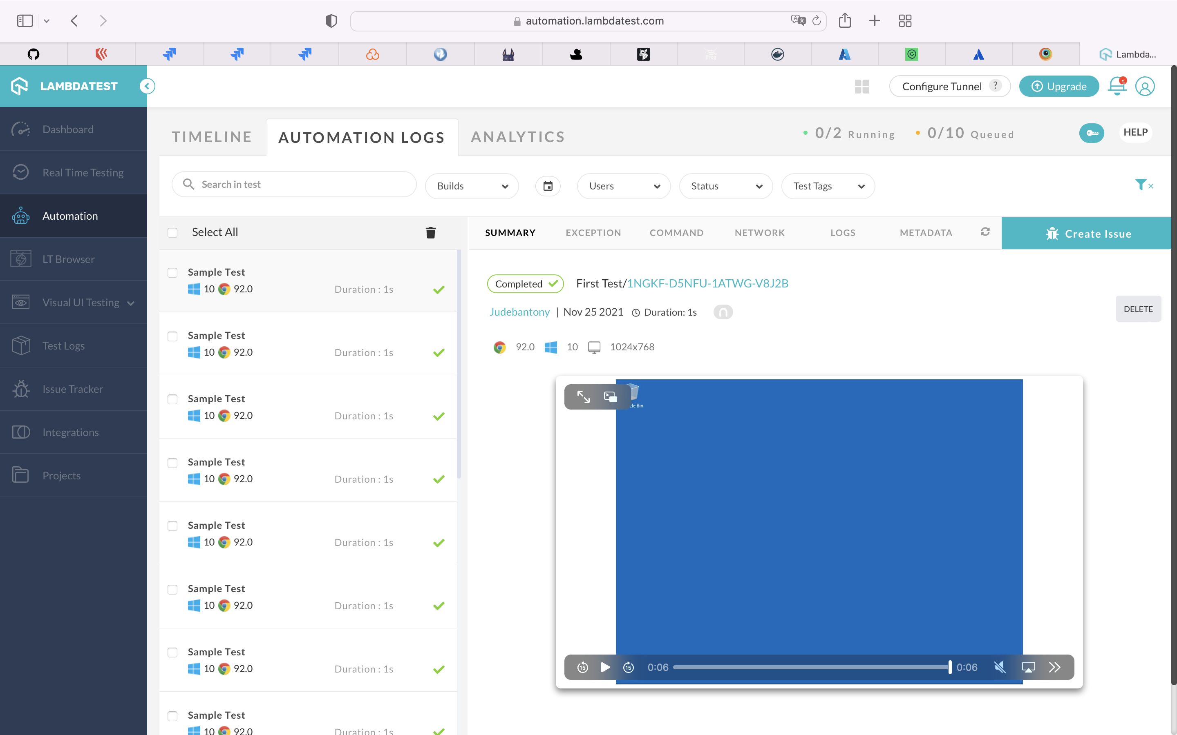Tick the third Sample Test checkbox
The height and width of the screenshot is (735, 1177).
coord(172,399)
